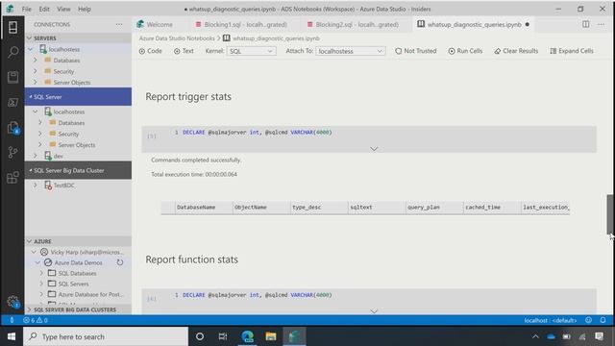Open the OneDrive tray icon
This screenshot has height=346, width=615.
coord(551,336)
